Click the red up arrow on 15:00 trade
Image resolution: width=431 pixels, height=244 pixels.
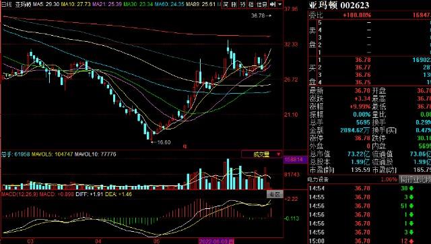tap(411, 241)
